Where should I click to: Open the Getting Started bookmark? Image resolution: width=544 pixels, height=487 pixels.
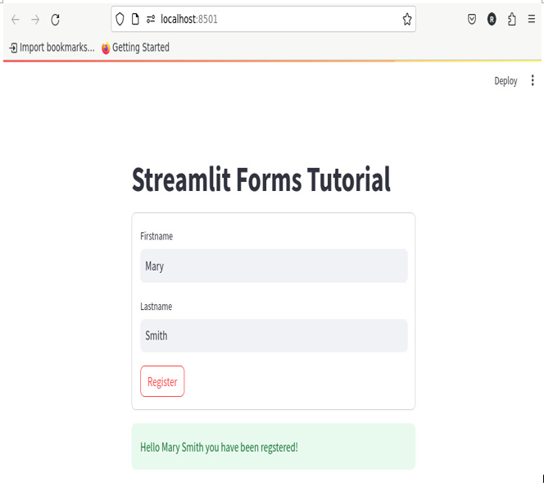136,48
